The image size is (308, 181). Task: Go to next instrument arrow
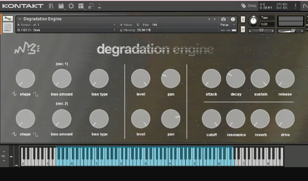(x=215, y=19)
